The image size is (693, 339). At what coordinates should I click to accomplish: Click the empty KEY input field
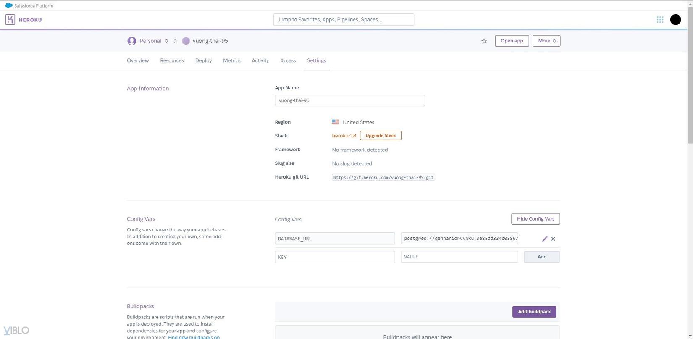click(x=335, y=257)
